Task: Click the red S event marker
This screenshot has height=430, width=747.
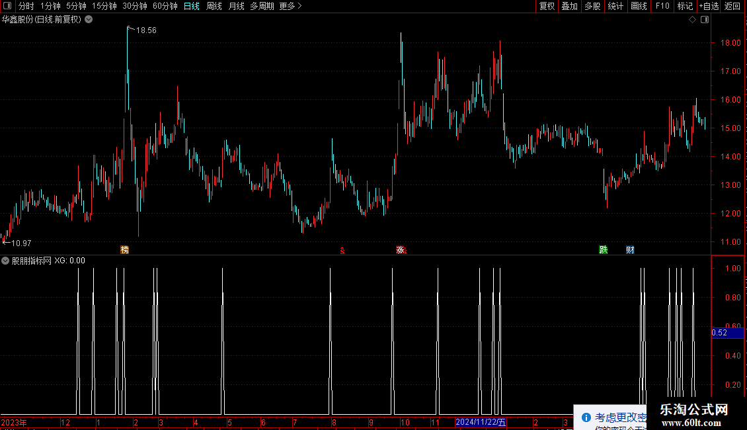Action: pos(342,251)
